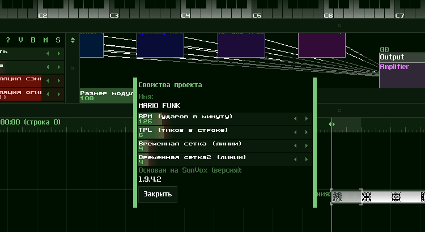Click left arrow on the 'ть' controller row

[x=48, y=54]
